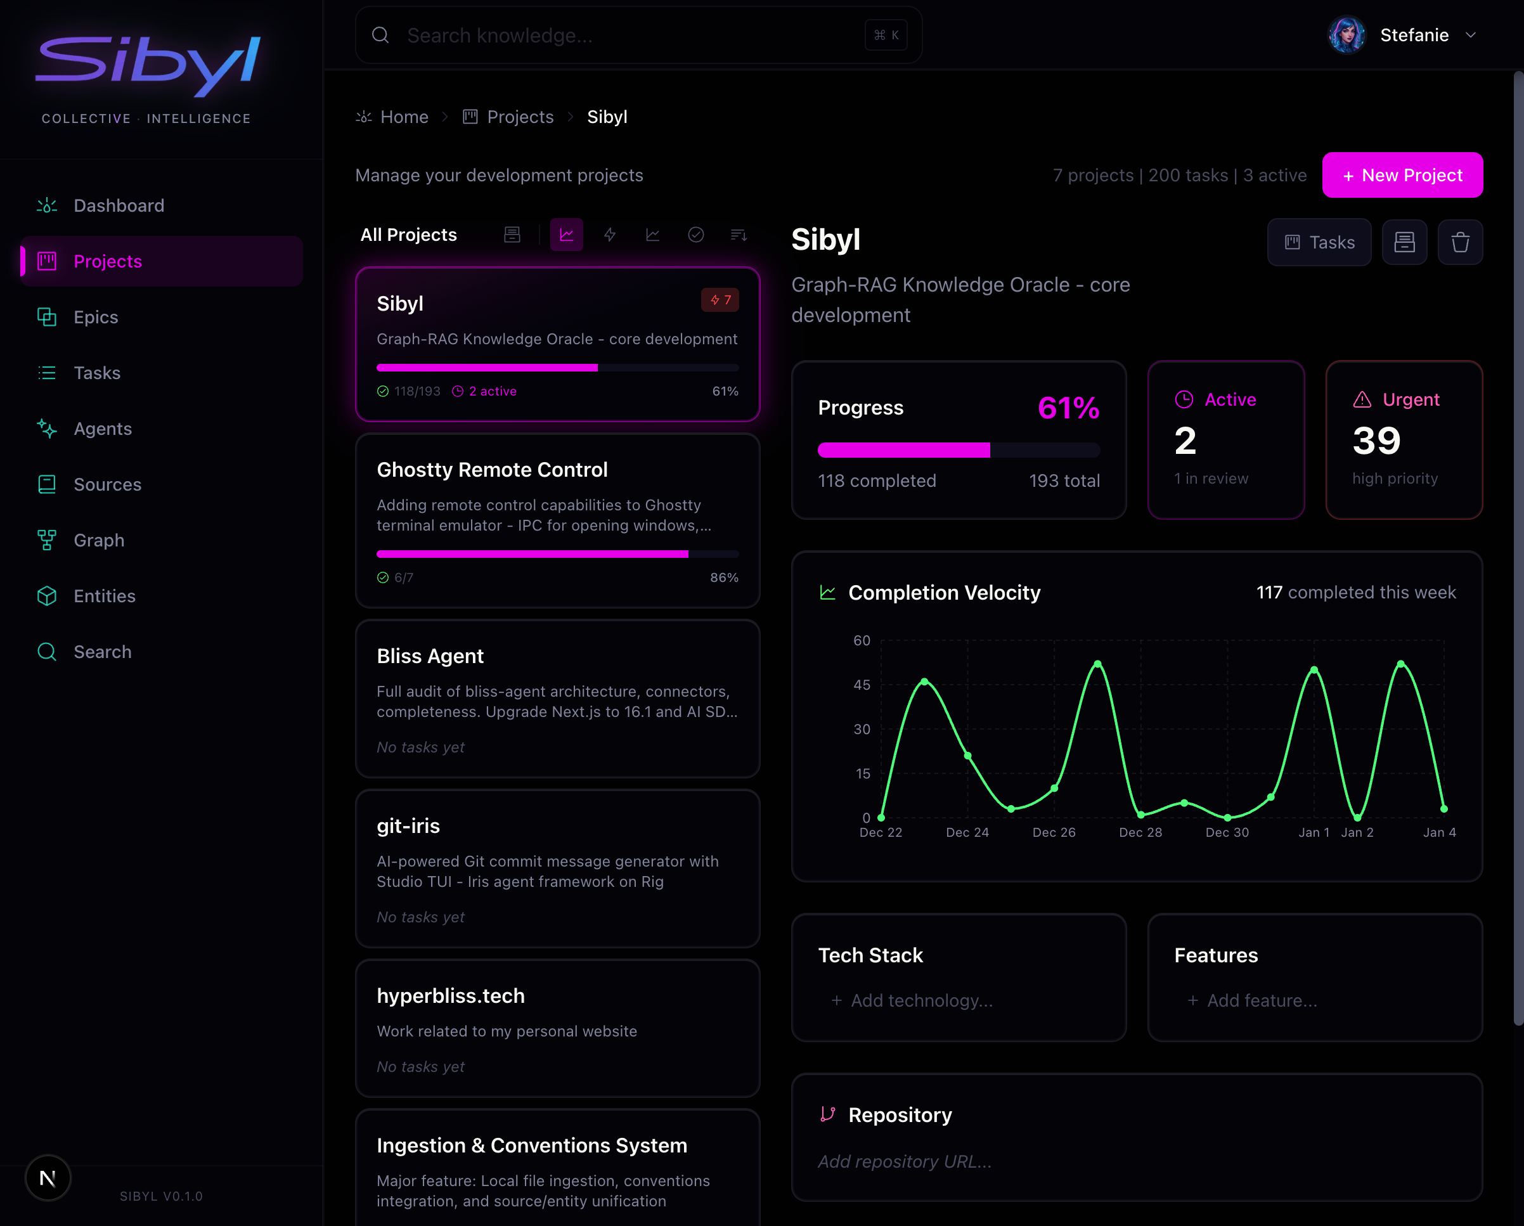Toggle the circled checkmark sort icon
1524x1226 pixels.
tap(695, 235)
